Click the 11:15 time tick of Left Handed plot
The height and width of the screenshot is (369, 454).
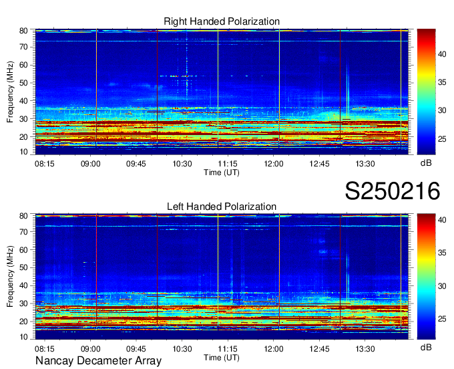[x=228, y=349]
